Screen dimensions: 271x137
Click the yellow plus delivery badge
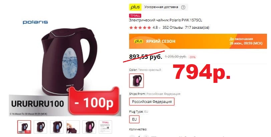[x=135, y=7]
